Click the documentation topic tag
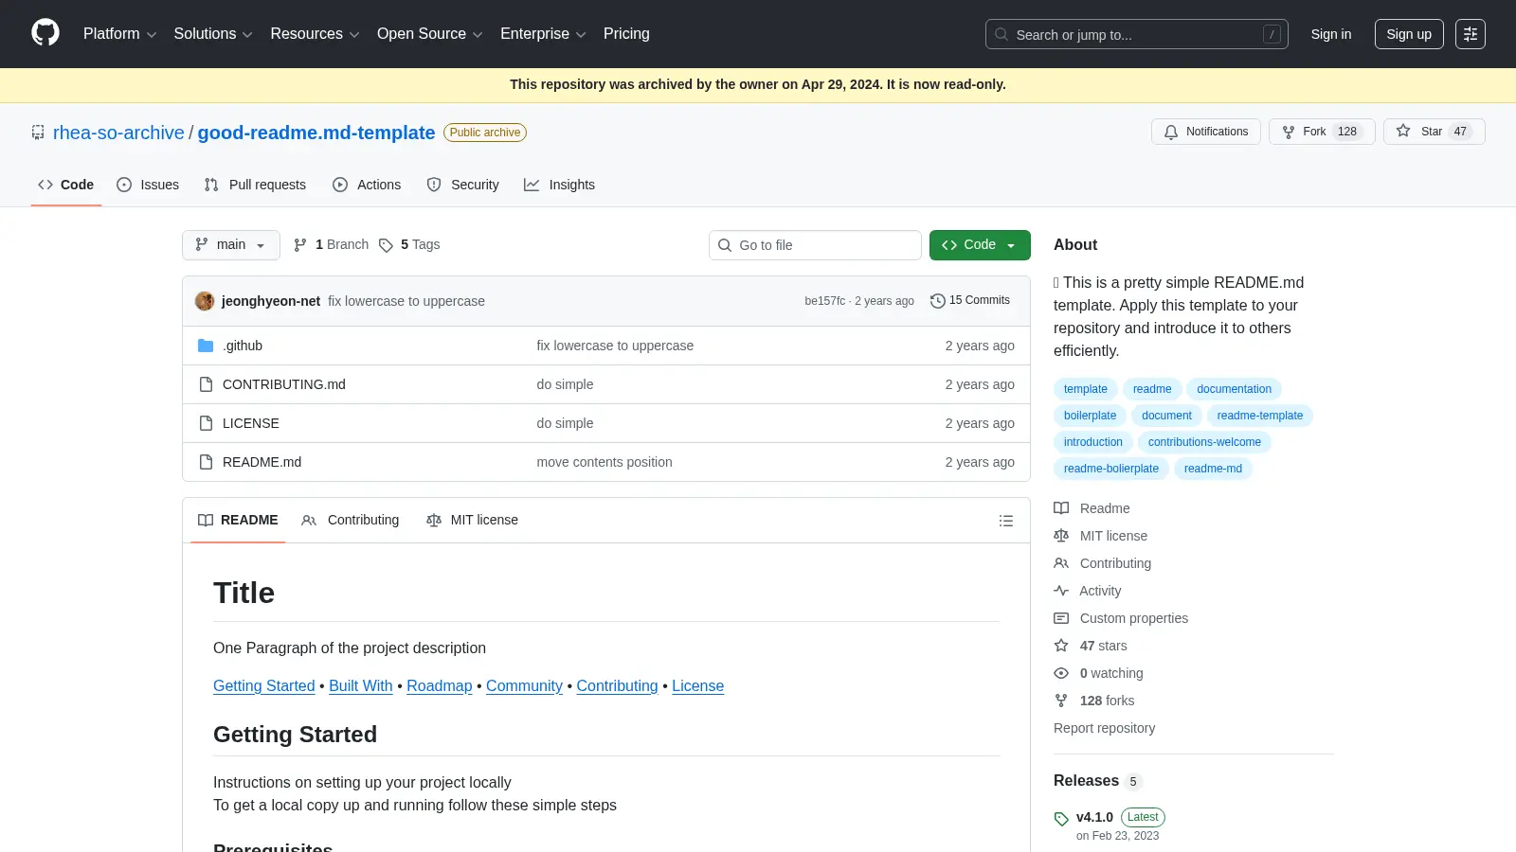The width and height of the screenshot is (1516, 852). click(x=1234, y=389)
